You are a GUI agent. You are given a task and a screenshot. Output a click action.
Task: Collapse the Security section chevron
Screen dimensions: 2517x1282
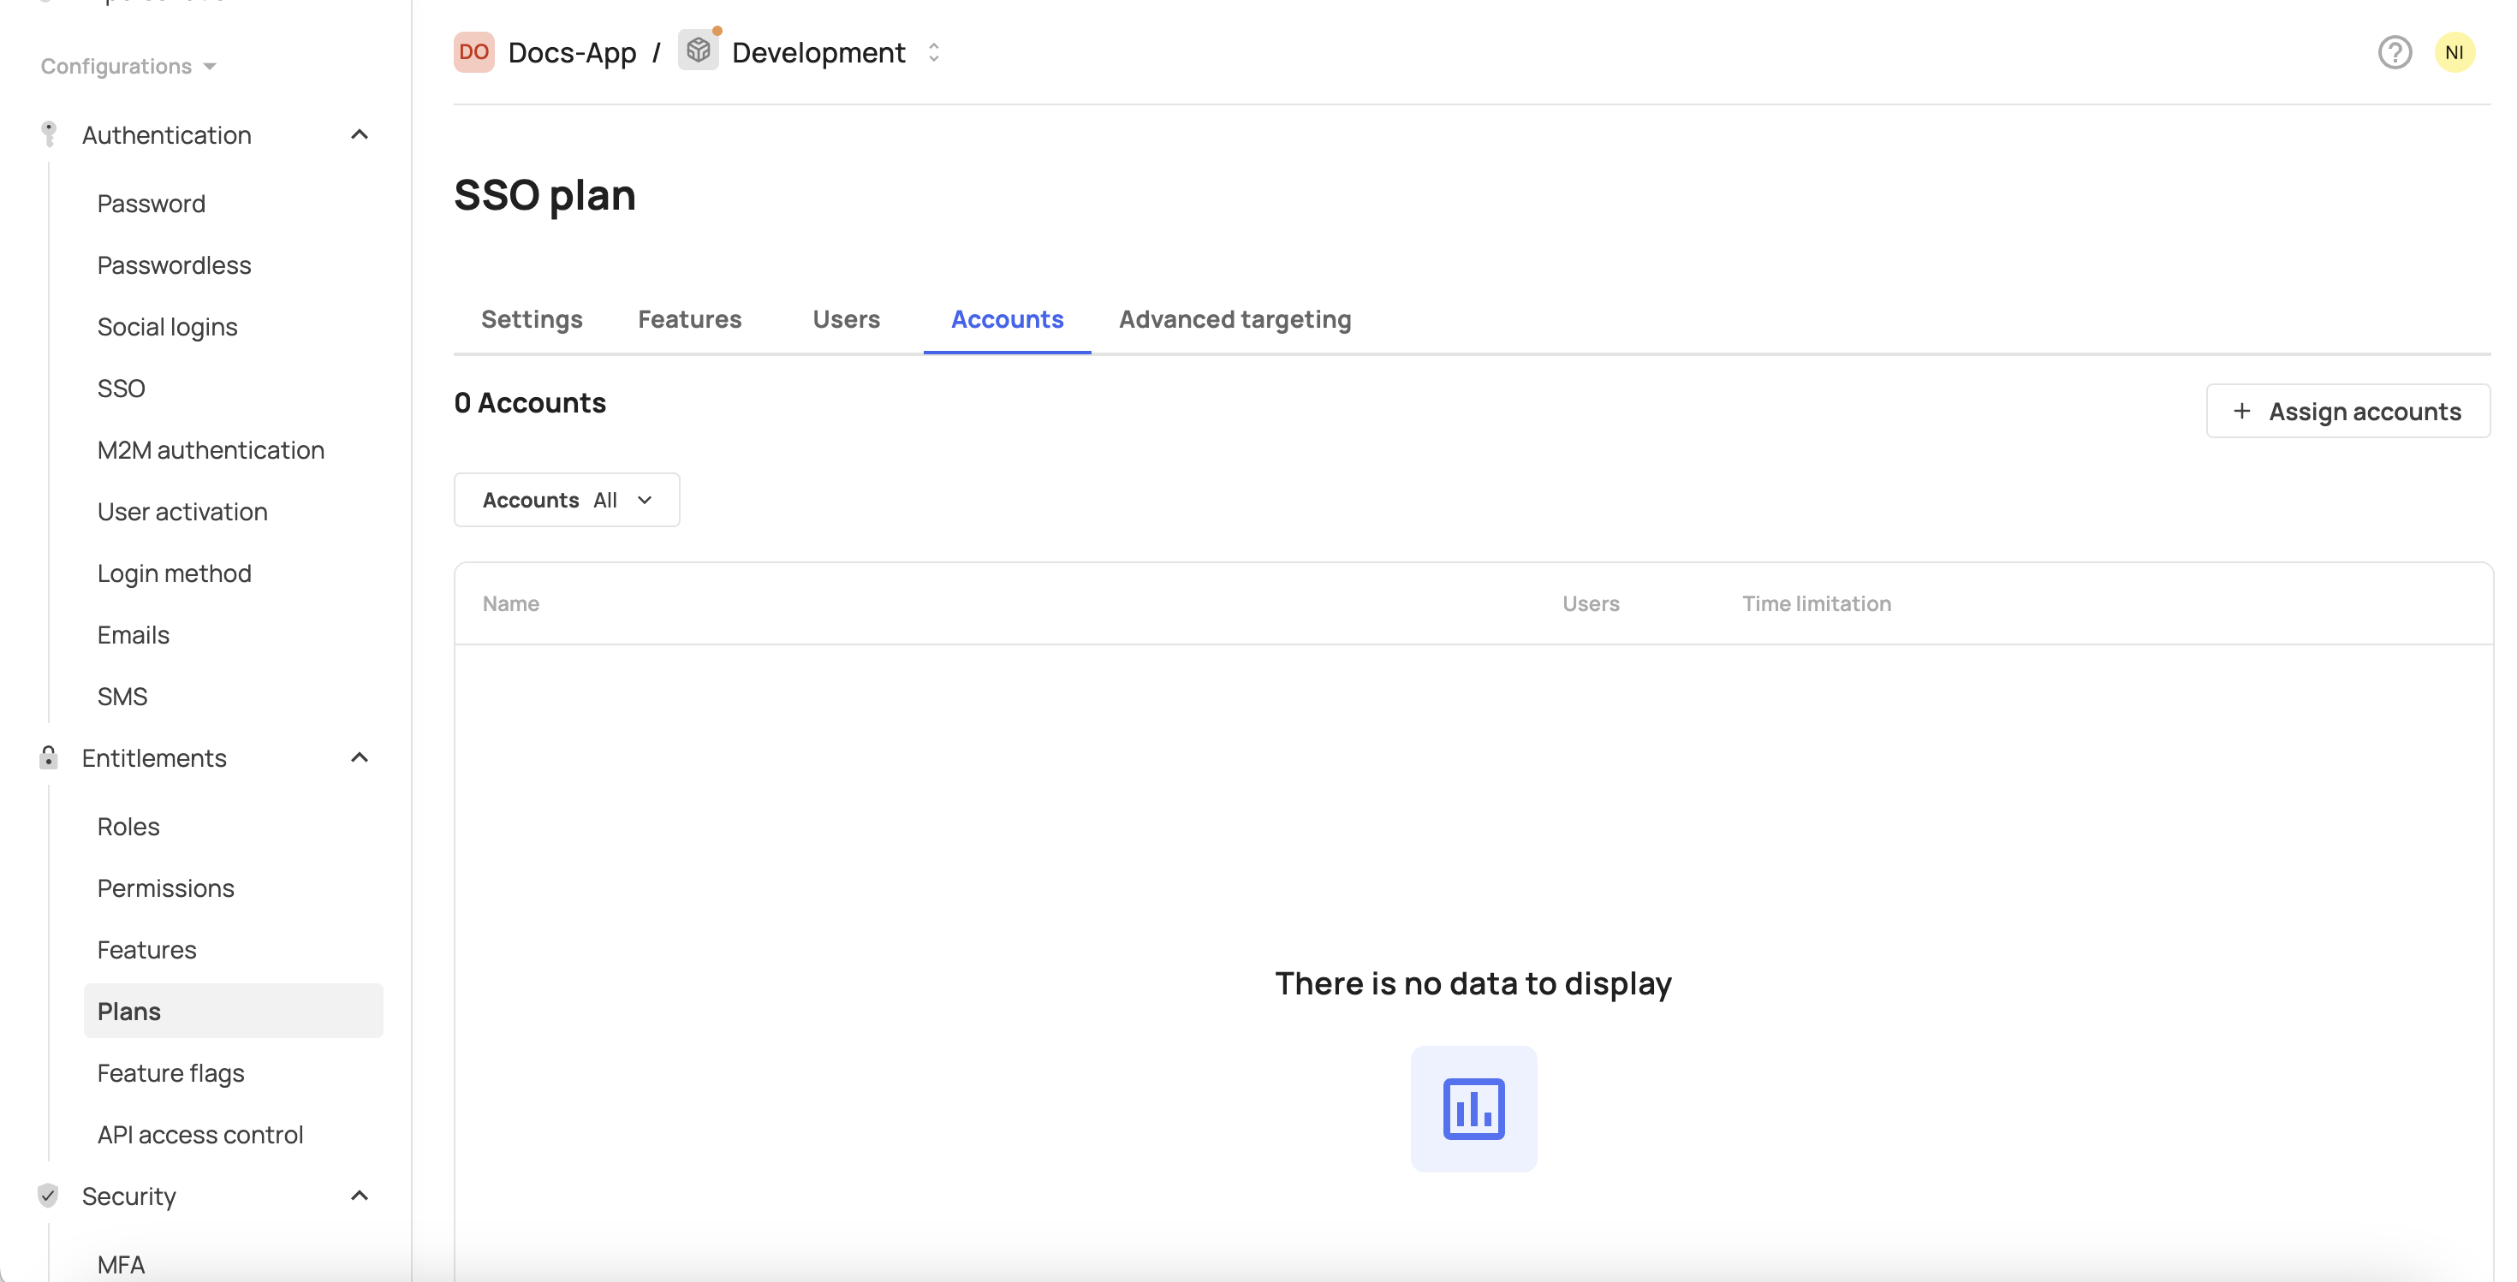[x=360, y=1195]
